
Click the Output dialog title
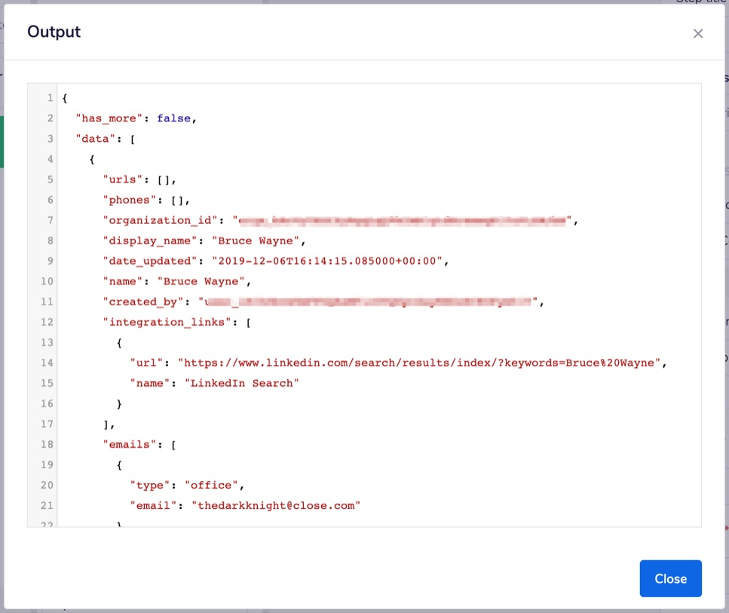tap(54, 32)
